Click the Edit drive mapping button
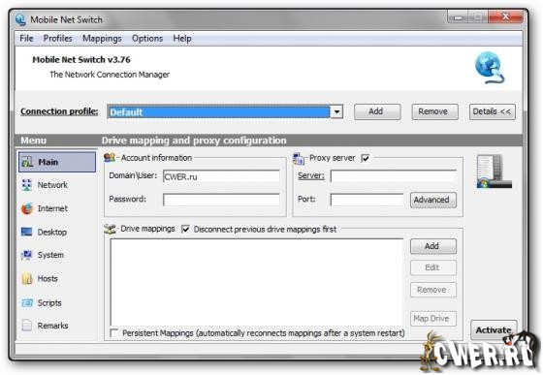 [x=432, y=267]
